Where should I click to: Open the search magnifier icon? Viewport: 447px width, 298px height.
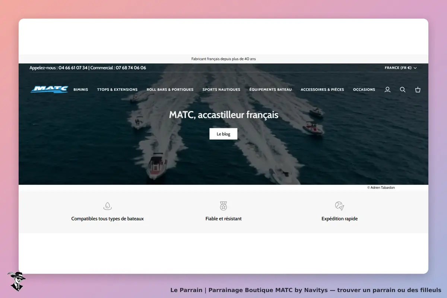point(403,89)
